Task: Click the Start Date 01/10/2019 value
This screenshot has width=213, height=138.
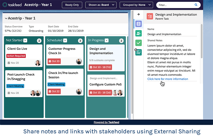Action: 56,31
